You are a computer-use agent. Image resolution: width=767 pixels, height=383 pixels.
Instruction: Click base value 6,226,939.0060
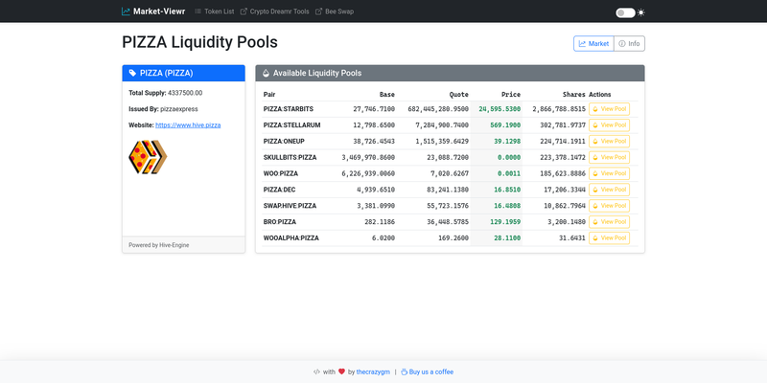[368, 173]
